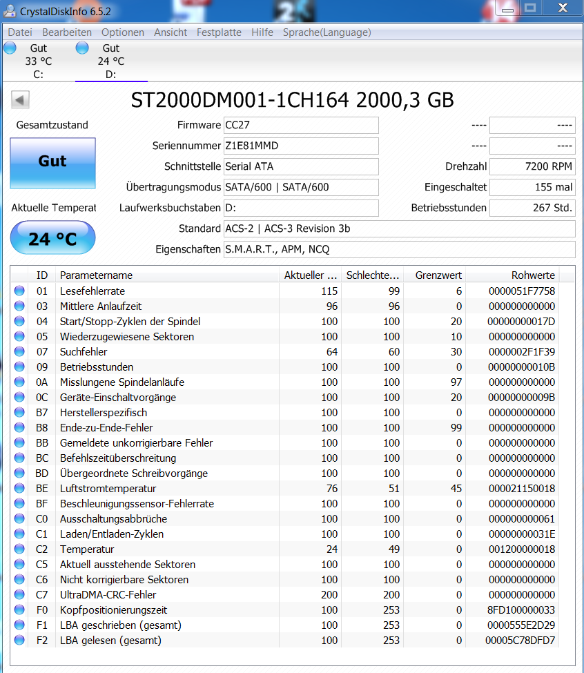Image resolution: width=584 pixels, height=673 pixels.
Task: Open the Hilfe menu
Action: pyautogui.click(x=262, y=32)
